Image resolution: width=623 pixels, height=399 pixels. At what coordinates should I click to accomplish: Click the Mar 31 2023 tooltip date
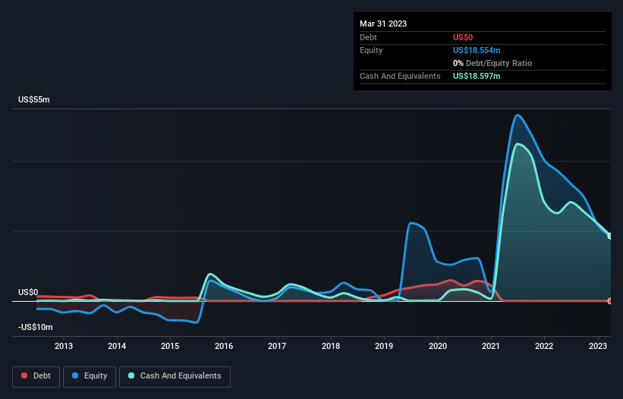[x=383, y=24]
